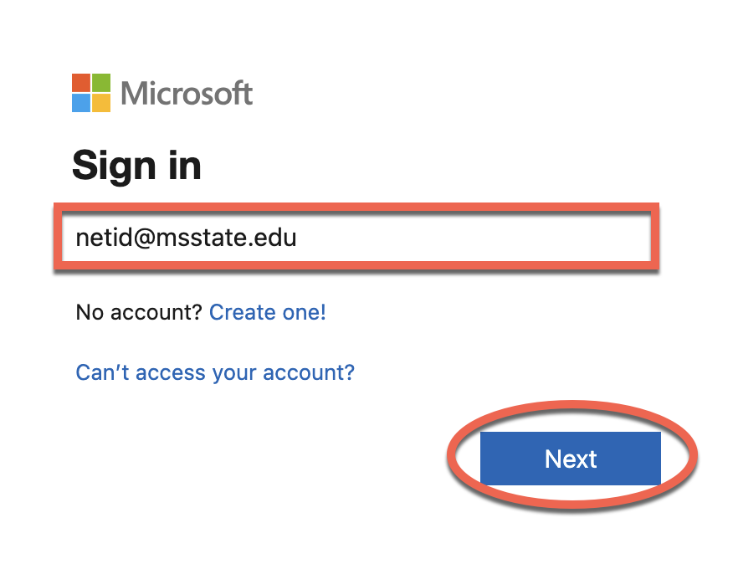
Task: Click the Sign in heading
Action: 136,166
